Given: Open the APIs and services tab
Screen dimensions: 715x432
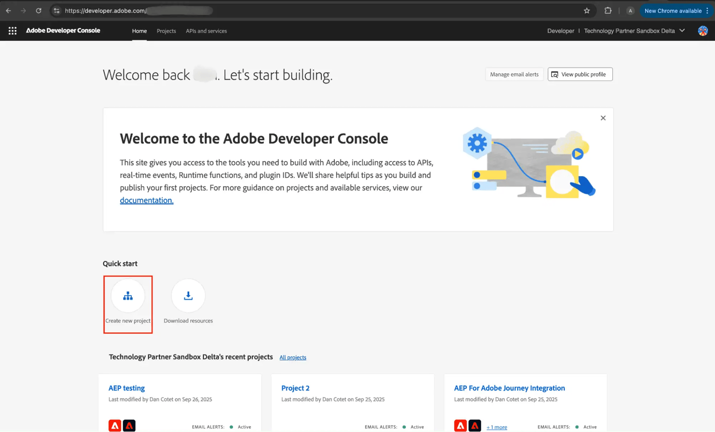Looking at the screenshot, I should coord(206,31).
